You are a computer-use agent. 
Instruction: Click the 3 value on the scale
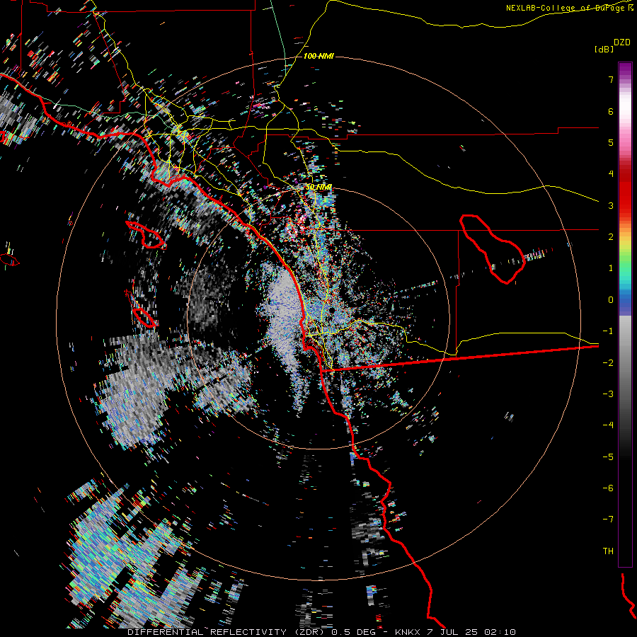pyautogui.click(x=611, y=205)
